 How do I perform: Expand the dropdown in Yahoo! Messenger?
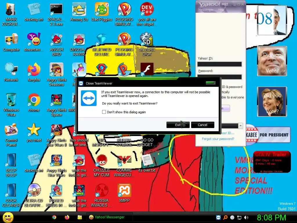(x=240, y=126)
